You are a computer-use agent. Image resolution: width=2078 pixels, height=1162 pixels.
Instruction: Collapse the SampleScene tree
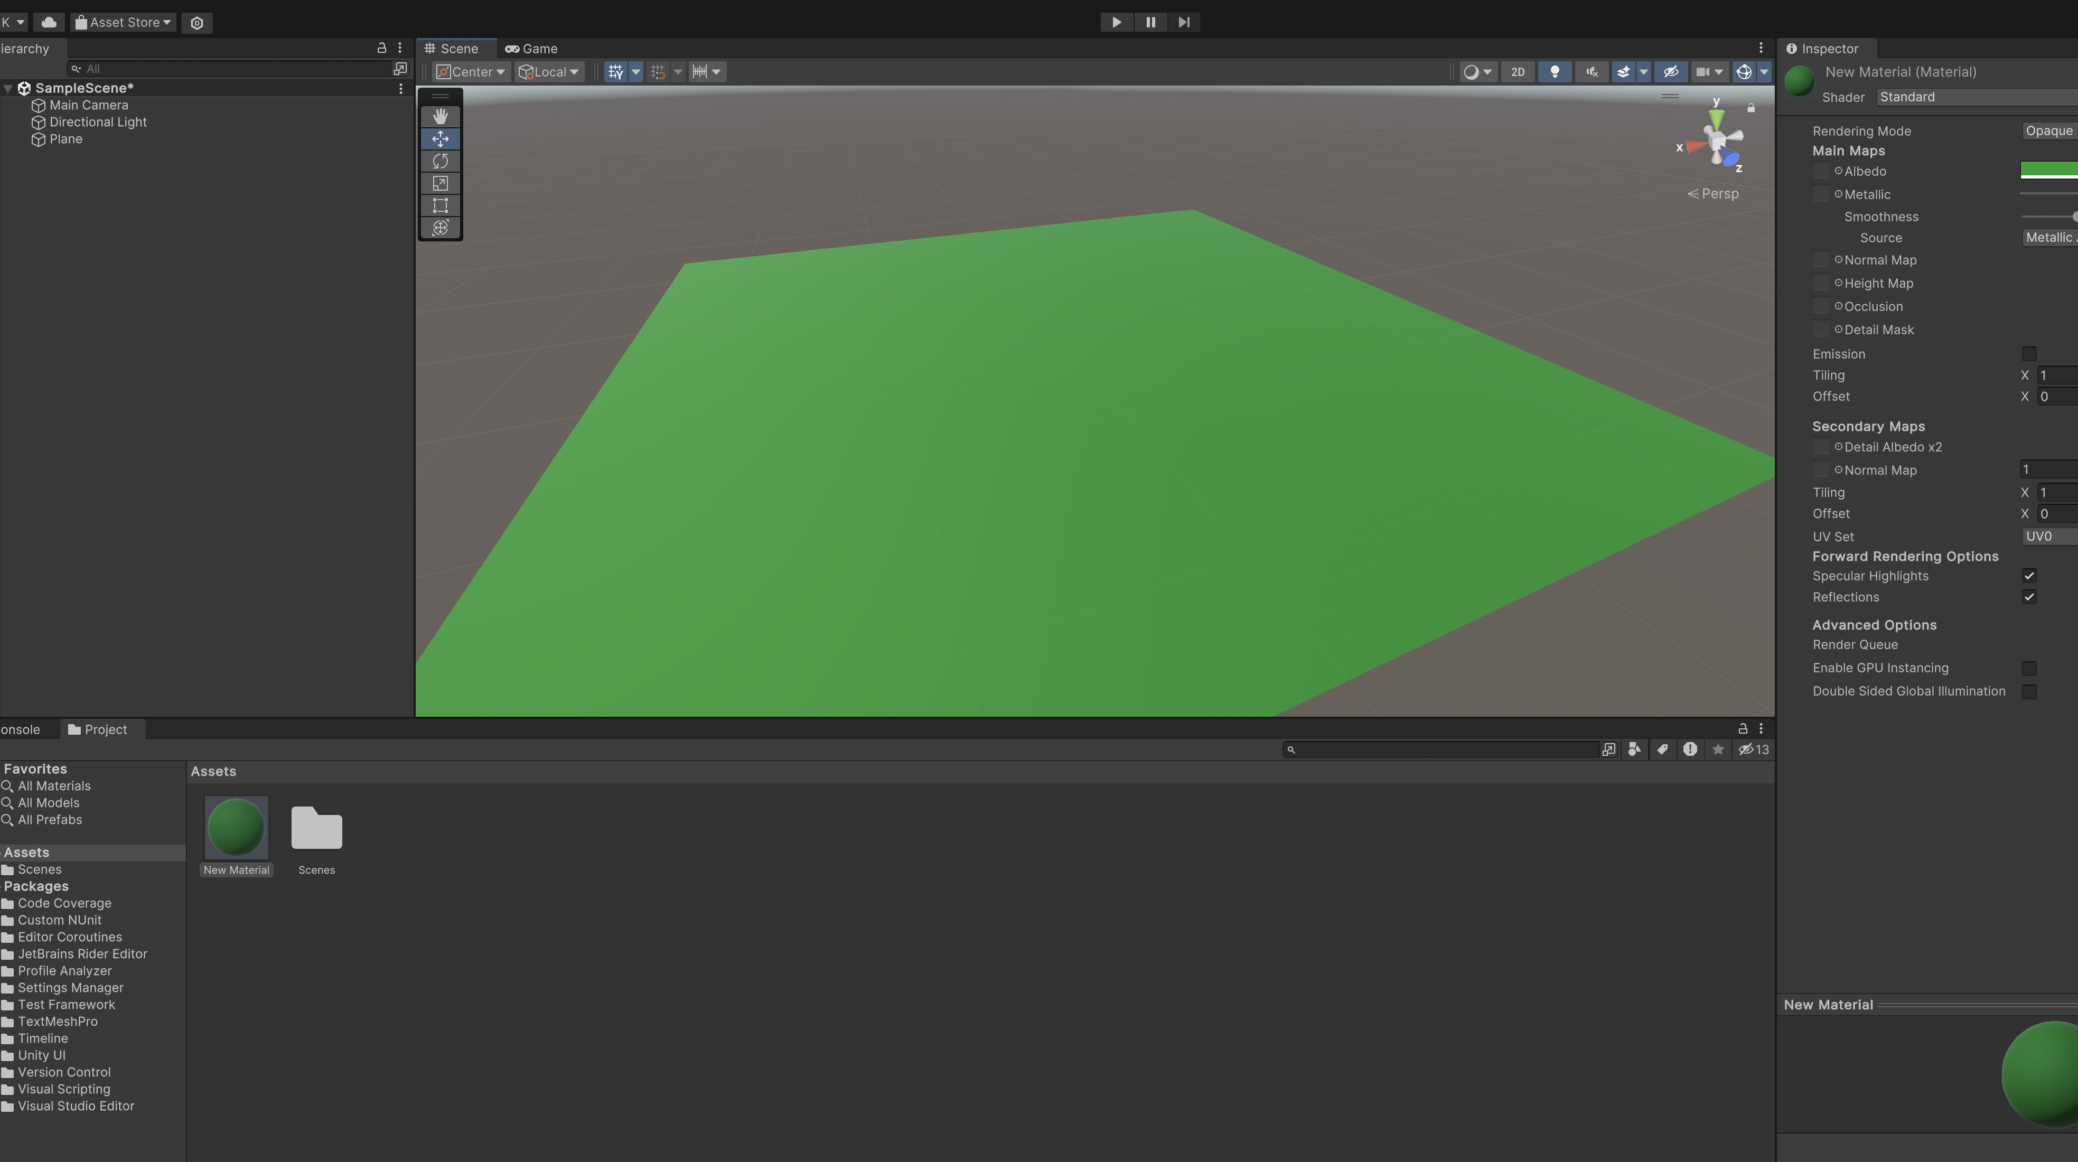pos(8,89)
